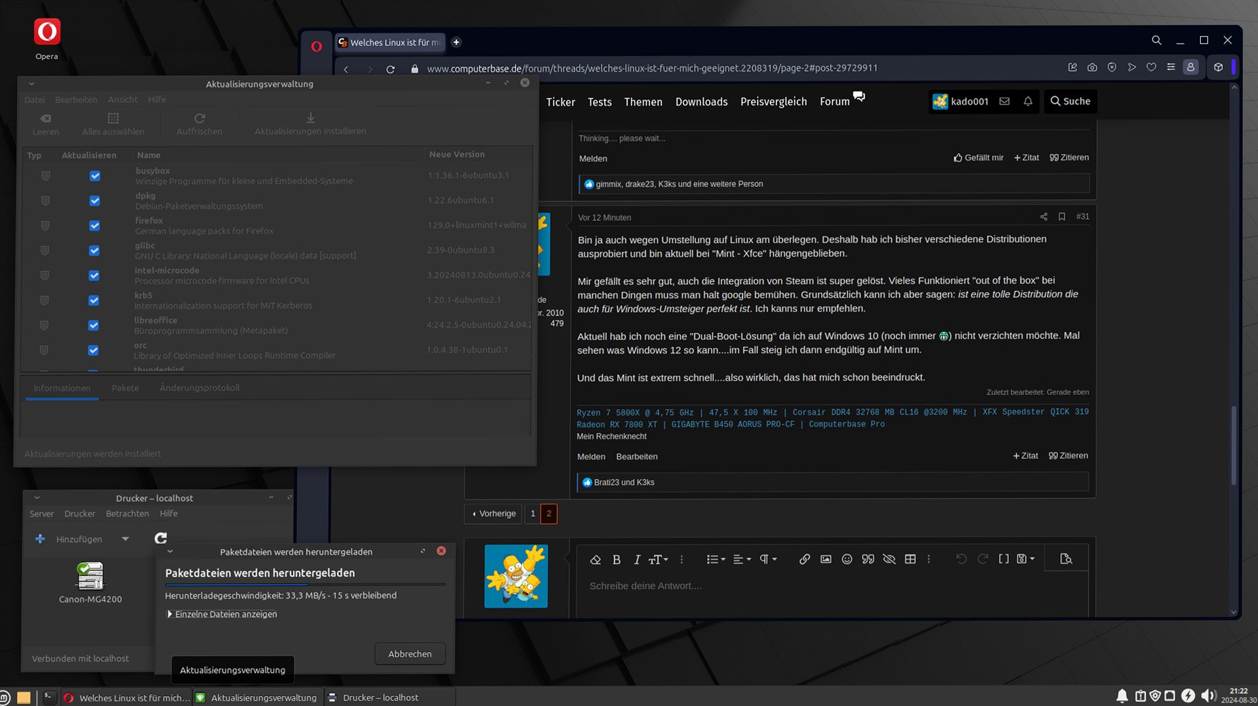Uncheck the dpkg update checkbox

[95, 201]
